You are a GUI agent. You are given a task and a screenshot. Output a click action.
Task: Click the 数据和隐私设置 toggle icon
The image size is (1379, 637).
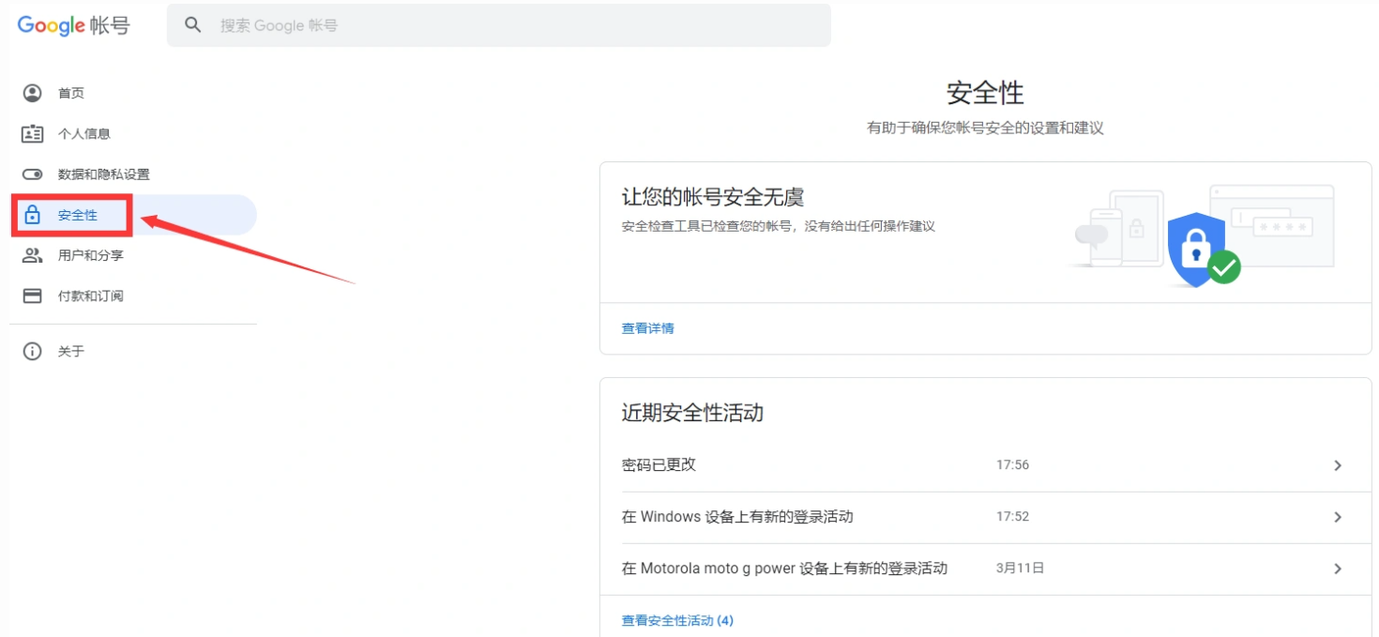pos(33,174)
